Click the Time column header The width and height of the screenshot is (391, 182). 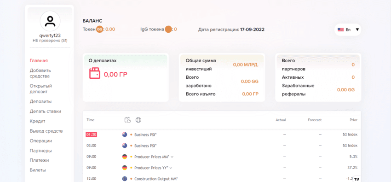point(91,120)
